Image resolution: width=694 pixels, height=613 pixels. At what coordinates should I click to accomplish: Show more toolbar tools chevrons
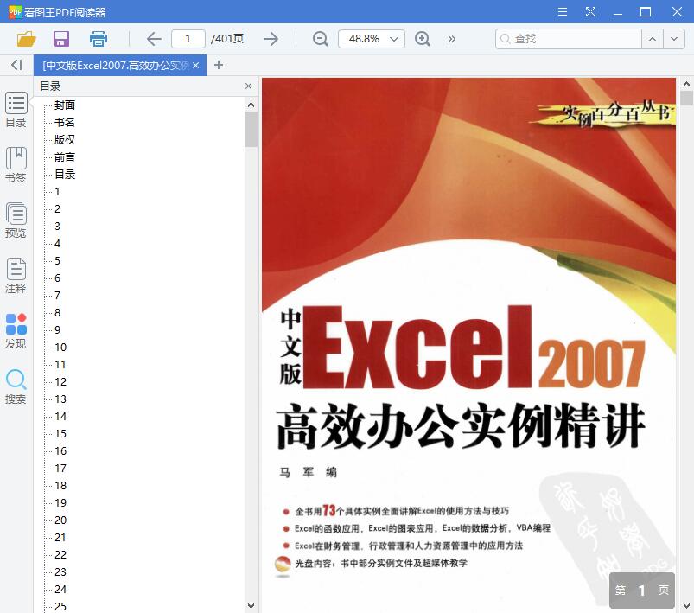click(451, 39)
